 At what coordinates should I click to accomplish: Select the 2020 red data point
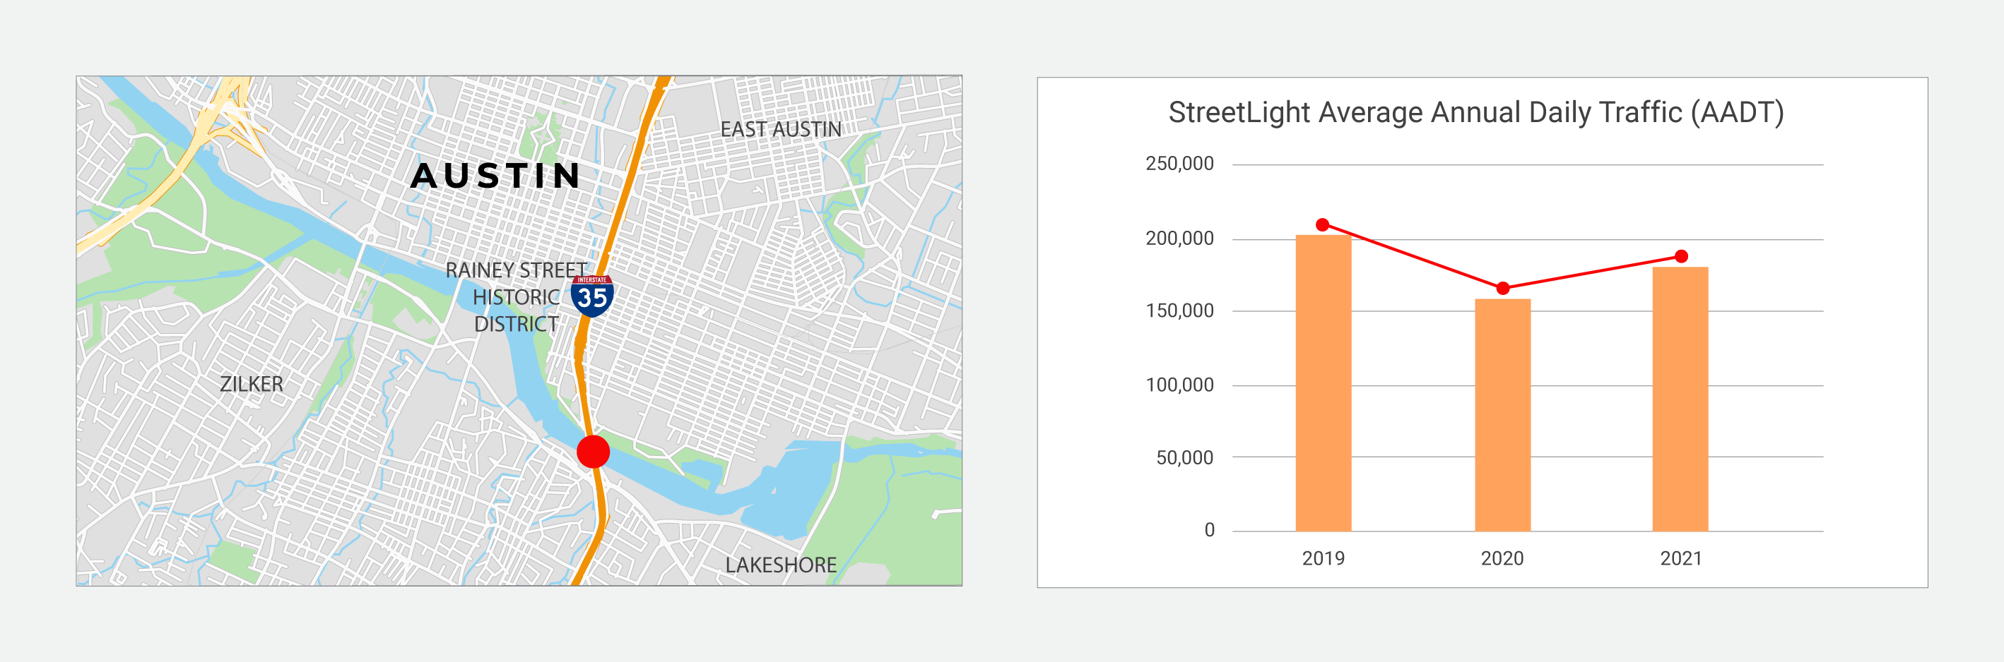[1503, 288]
